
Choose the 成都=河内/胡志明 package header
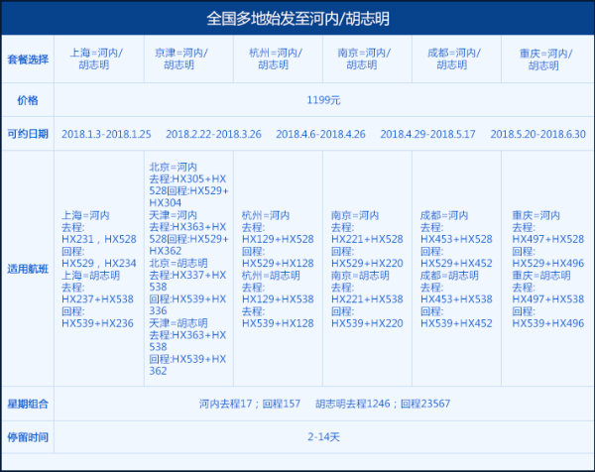point(454,59)
